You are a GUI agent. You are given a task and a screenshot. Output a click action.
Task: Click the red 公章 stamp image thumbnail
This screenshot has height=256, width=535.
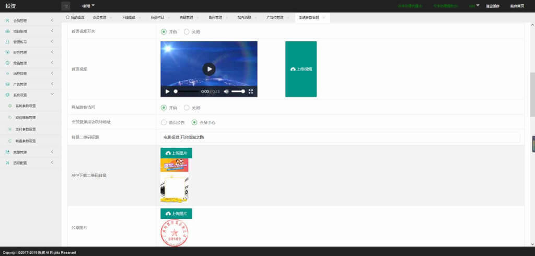(175, 233)
